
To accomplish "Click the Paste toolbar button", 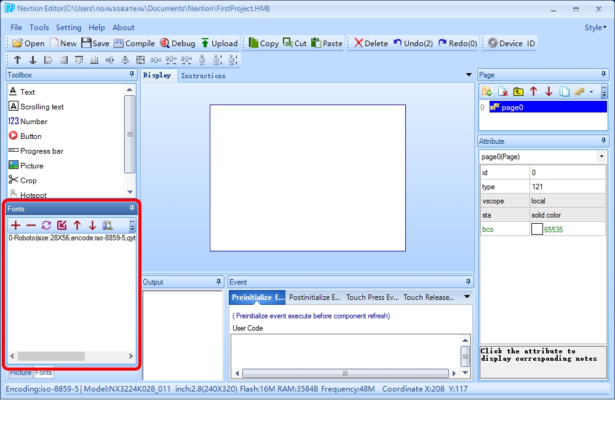I will pyautogui.click(x=327, y=43).
